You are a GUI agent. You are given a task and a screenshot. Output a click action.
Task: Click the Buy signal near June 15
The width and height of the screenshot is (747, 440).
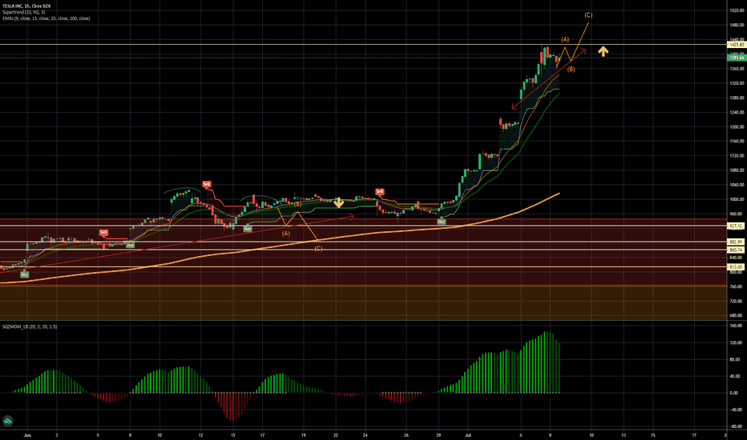click(248, 229)
